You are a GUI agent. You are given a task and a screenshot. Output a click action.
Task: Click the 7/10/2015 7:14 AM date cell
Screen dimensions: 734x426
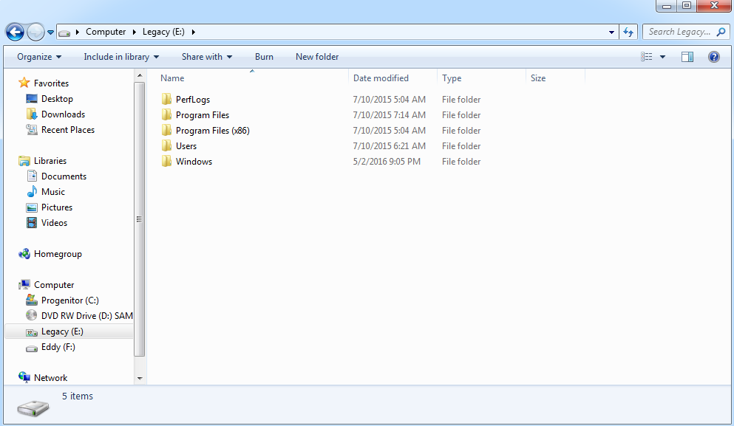[x=389, y=115]
